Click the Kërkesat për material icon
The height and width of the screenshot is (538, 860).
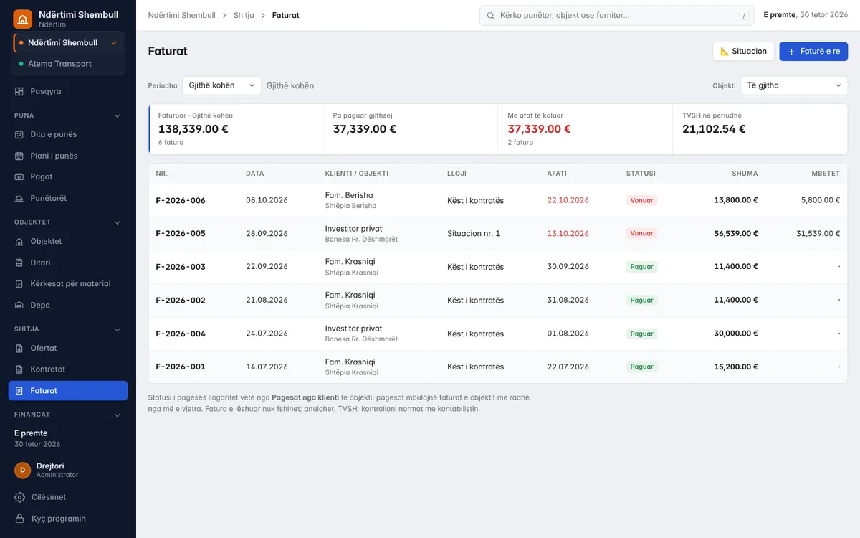(x=19, y=283)
